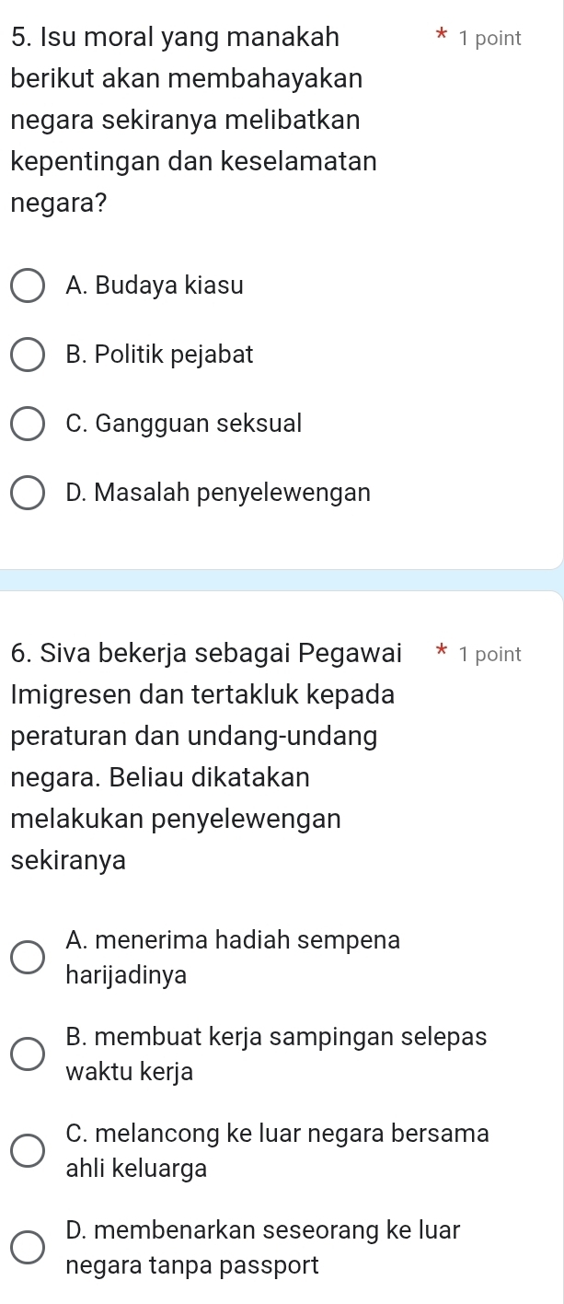
Task: Click the '1 point' label on question 6
Action: pyautogui.click(x=489, y=655)
